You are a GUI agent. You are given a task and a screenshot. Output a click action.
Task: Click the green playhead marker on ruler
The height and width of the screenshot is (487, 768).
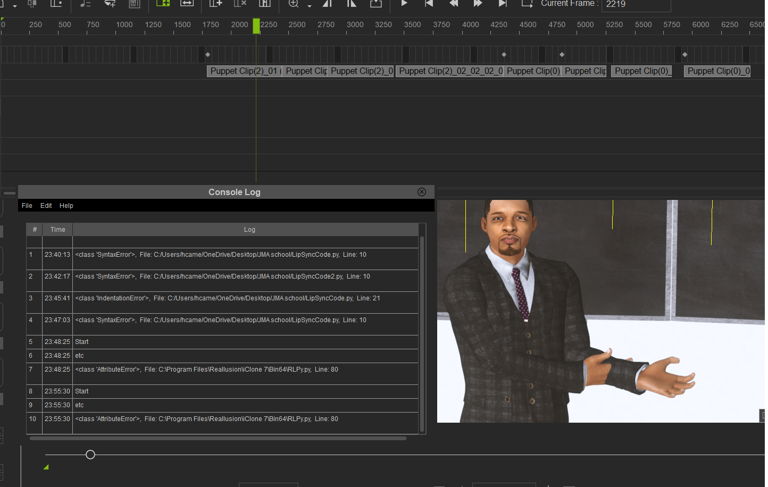(256, 26)
